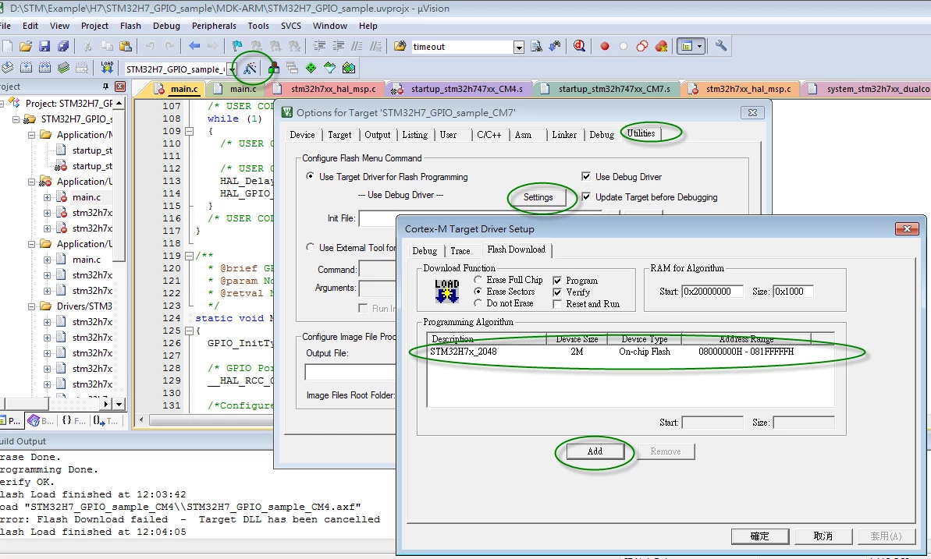This screenshot has width=931, height=559.
Task: Select Software Packs icon
Action: point(329,69)
